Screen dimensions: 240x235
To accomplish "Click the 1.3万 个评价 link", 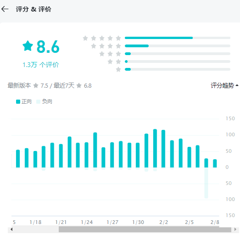I will click(41, 65).
